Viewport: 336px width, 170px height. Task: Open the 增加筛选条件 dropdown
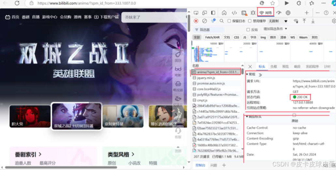[275, 29]
